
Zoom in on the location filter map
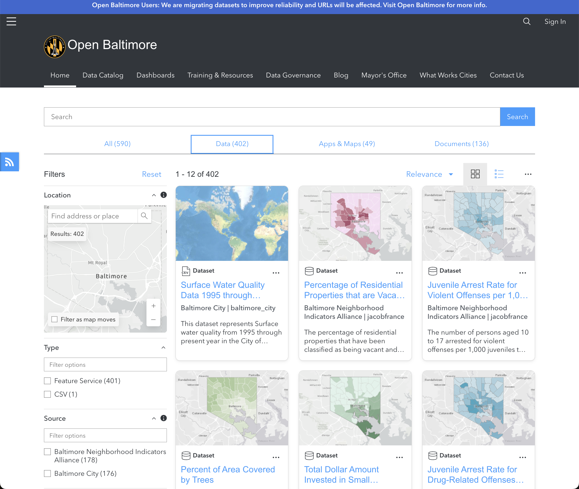point(153,306)
